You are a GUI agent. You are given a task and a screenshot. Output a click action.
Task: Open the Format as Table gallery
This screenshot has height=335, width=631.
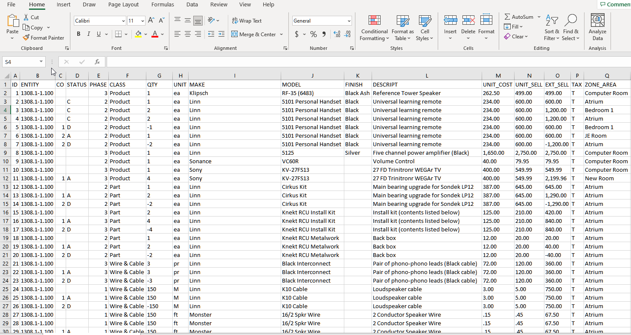tap(403, 28)
